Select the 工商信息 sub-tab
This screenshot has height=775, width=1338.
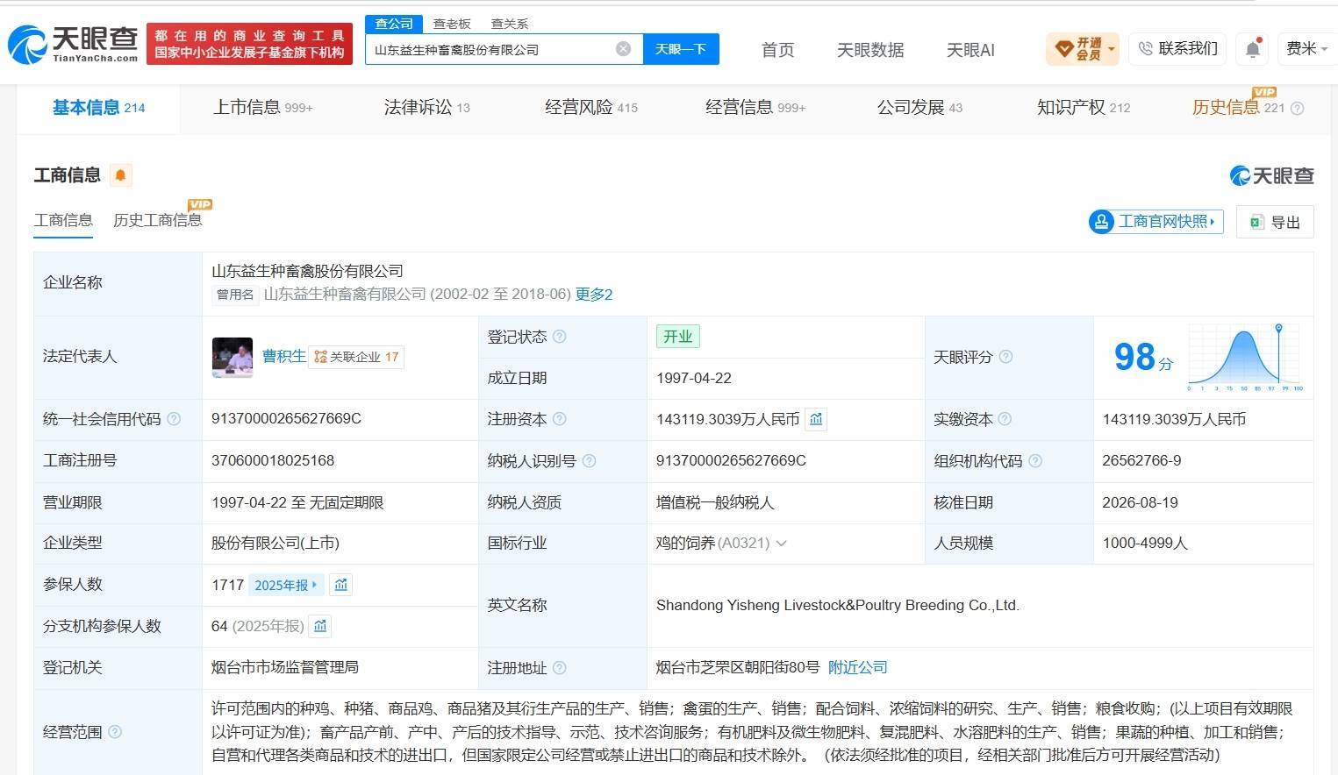coord(63,220)
